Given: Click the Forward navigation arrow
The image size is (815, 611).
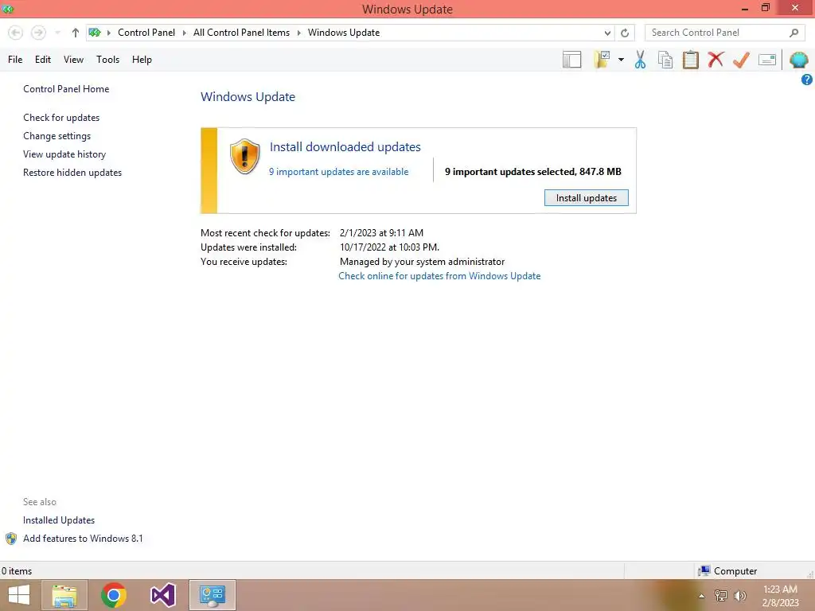Looking at the screenshot, I should pos(38,33).
